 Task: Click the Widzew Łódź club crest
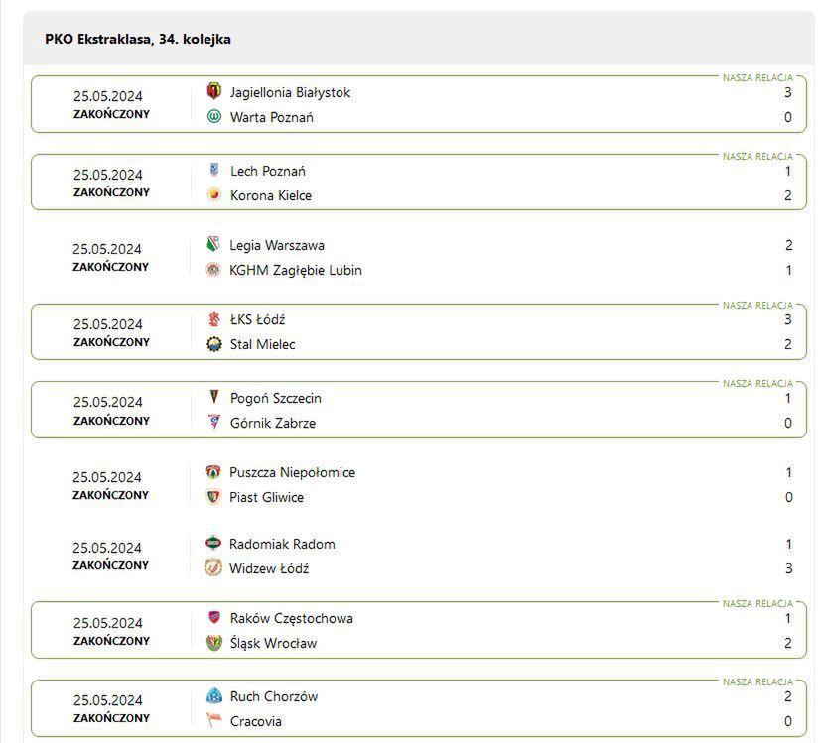point(213,568)
